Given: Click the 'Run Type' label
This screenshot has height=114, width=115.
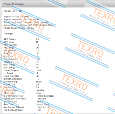Looking at the screenshot, I should point(8,104).
